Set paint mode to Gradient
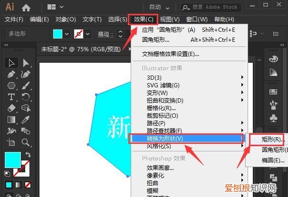Viewport: 288px width, 197px height. click(x=18, y=185)
